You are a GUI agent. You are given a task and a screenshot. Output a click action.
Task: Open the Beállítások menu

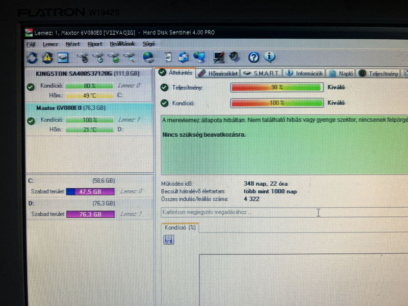pos(122,44)
